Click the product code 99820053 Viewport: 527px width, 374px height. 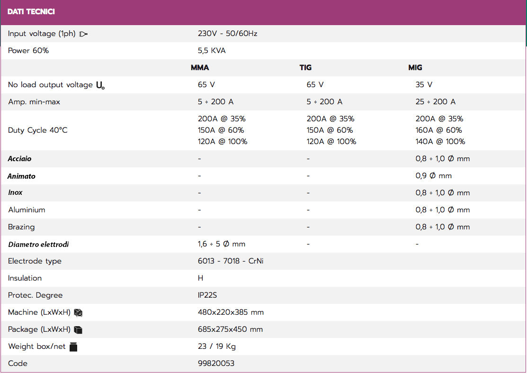216,364
